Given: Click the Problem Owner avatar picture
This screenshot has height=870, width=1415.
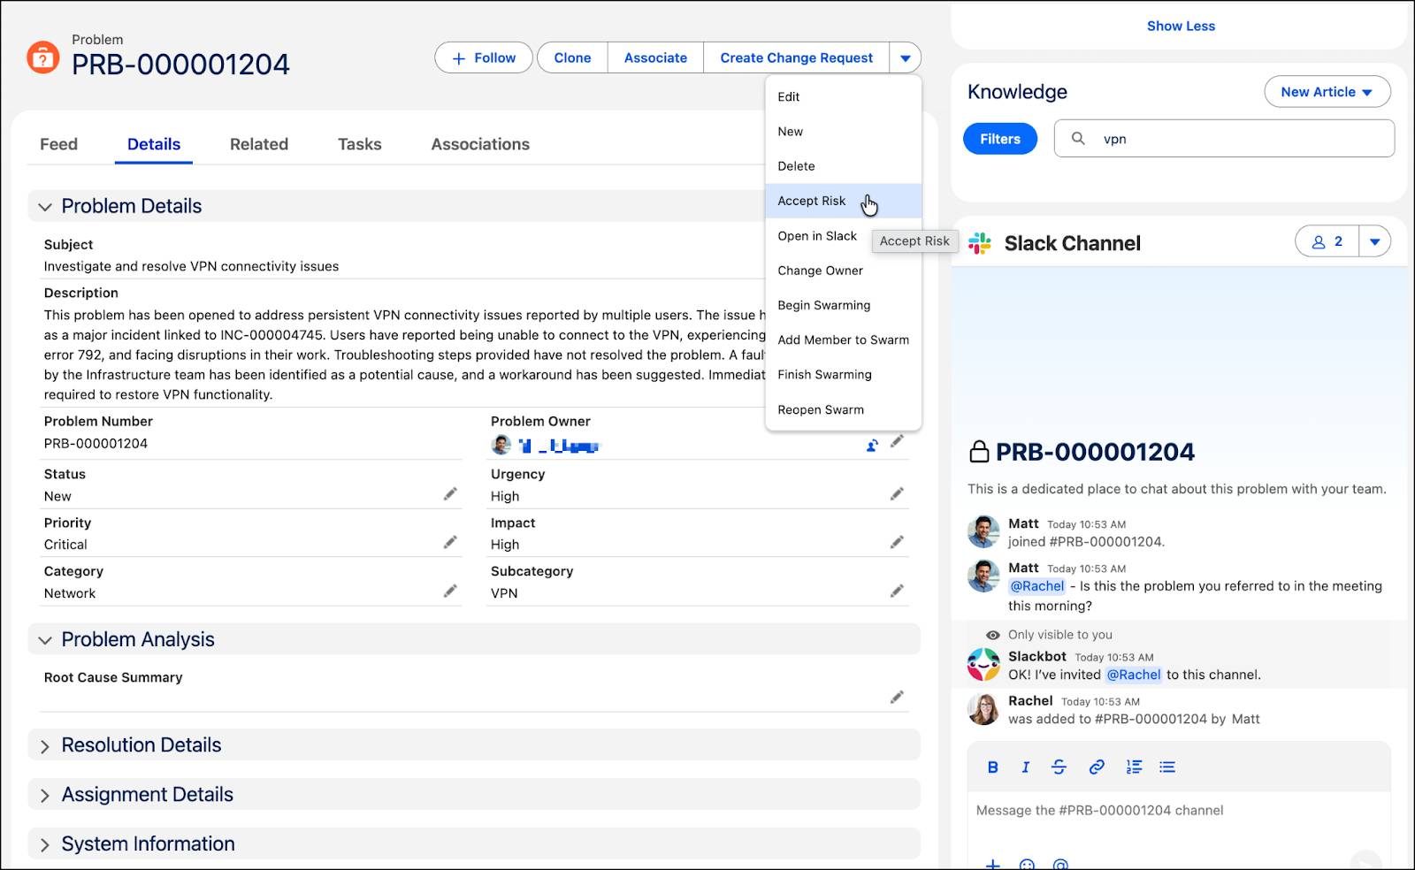Looking at the screenshot, I should tap(501, 445).
